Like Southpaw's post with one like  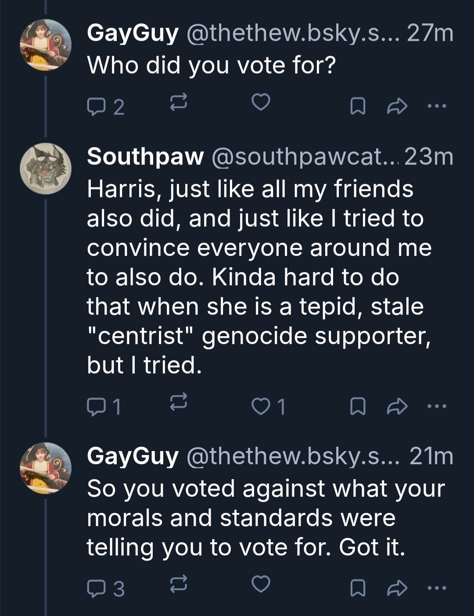click(261, 406)
